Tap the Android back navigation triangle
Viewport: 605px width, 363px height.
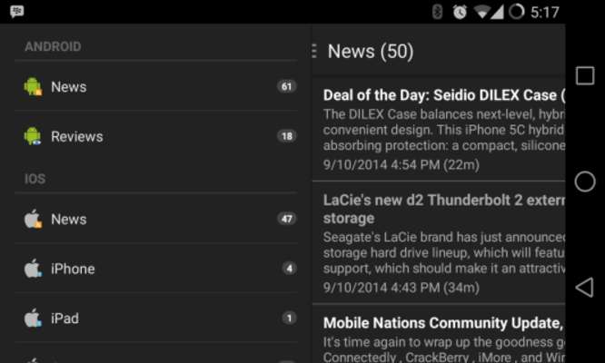pyautogui.click(x=584, y=287)
